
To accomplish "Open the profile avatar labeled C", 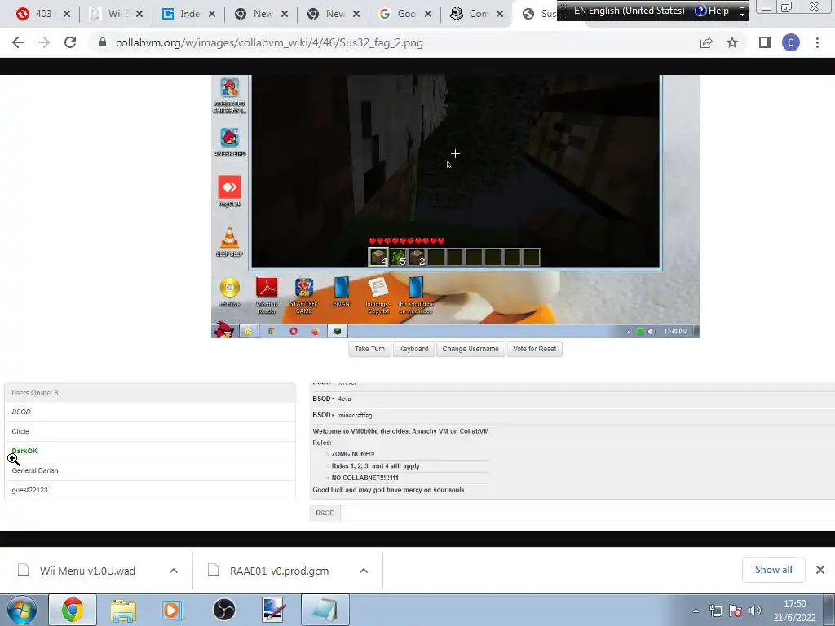I will [x=791, y=42].
